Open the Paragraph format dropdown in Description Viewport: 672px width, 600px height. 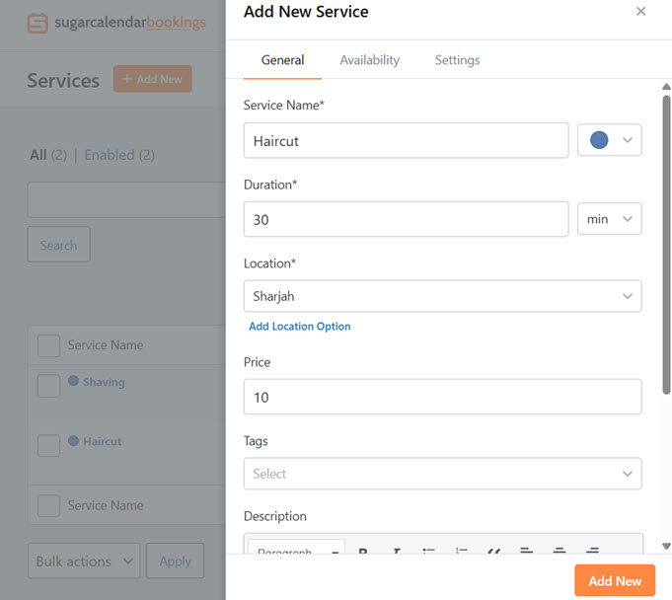[x=297, y=548]
